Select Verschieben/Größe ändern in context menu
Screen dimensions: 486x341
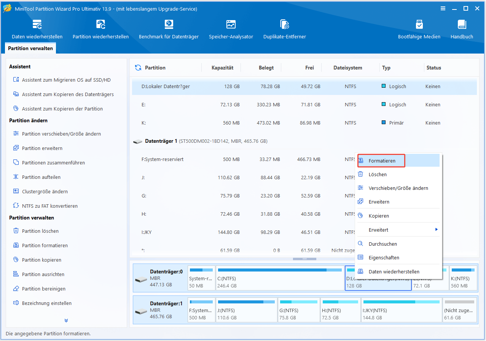(398, 188)
